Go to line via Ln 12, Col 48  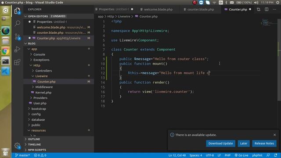click(177, 155)
